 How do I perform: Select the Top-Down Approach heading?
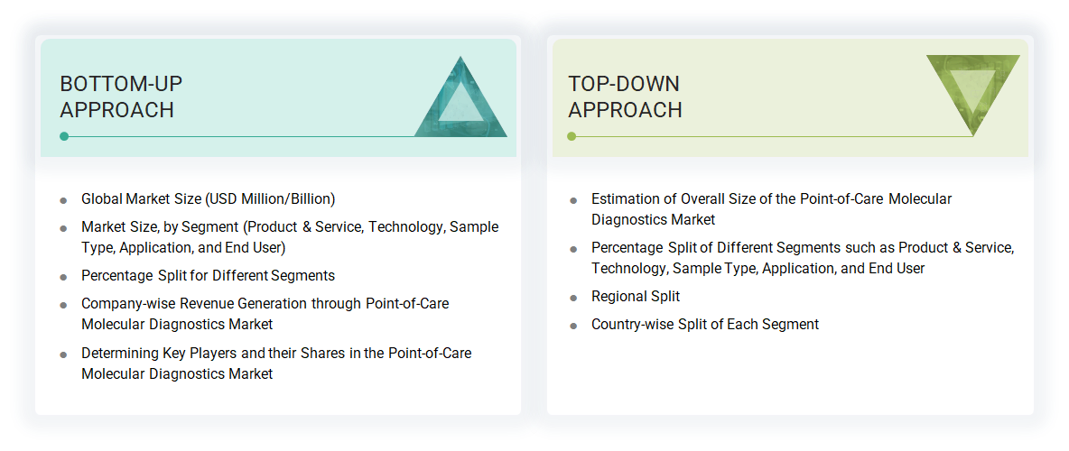625,97
